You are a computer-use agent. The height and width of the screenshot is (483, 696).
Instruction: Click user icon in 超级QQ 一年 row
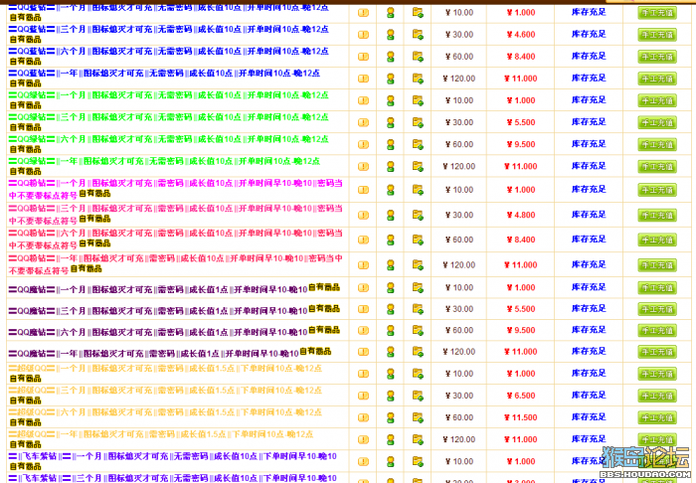391,440
